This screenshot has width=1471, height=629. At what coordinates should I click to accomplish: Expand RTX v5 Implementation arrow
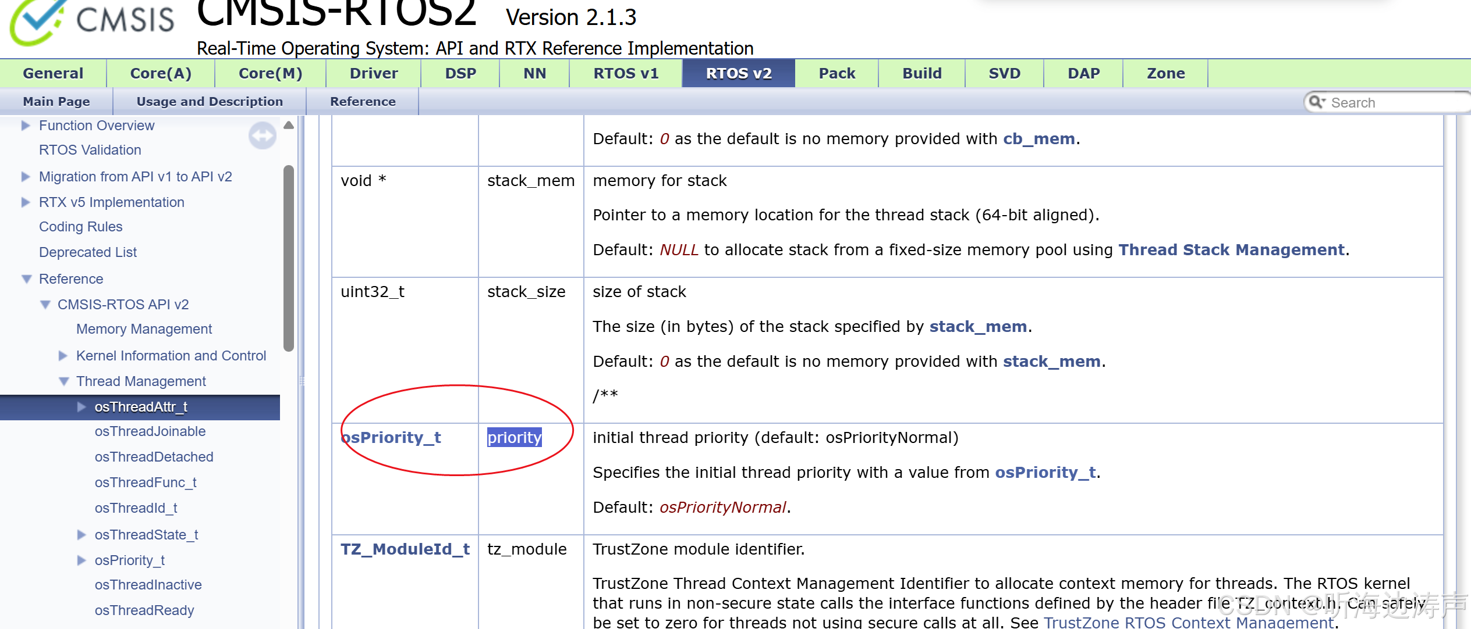[x=25, y=202]
